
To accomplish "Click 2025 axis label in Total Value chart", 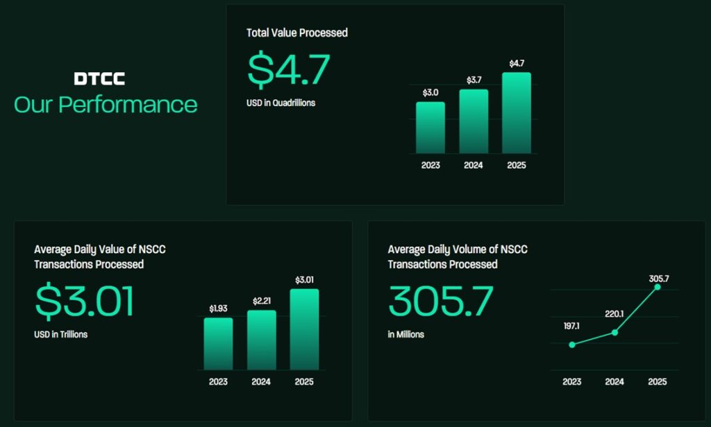I will point(517,165).
